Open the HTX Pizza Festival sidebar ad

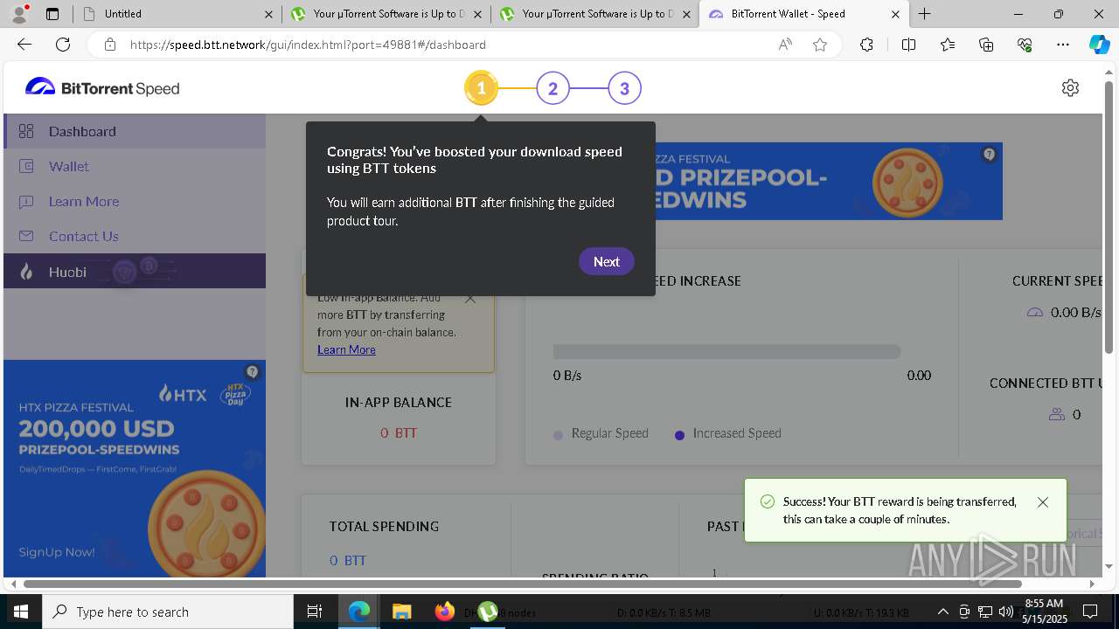click(x=135, y=468)
